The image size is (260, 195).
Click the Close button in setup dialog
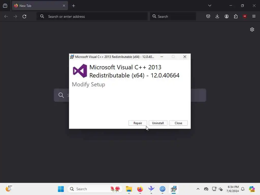coord(178,123)
